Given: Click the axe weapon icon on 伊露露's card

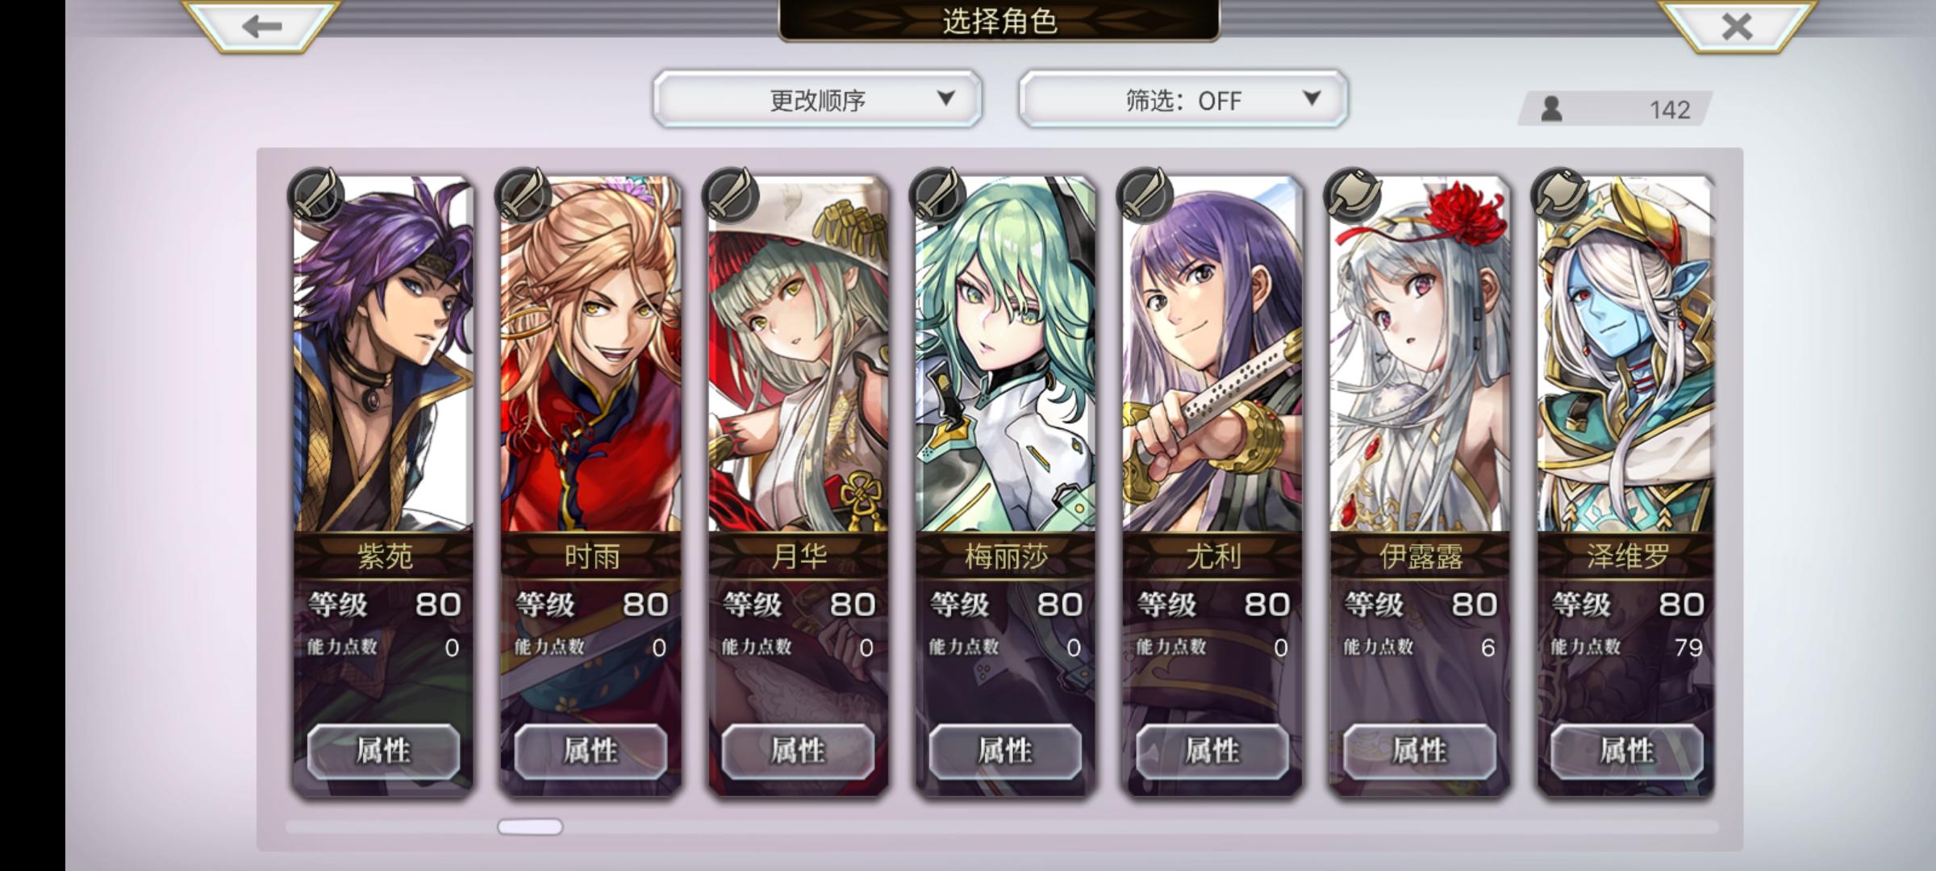Looking at the screenshot, I should click(x=1352, y=195).
